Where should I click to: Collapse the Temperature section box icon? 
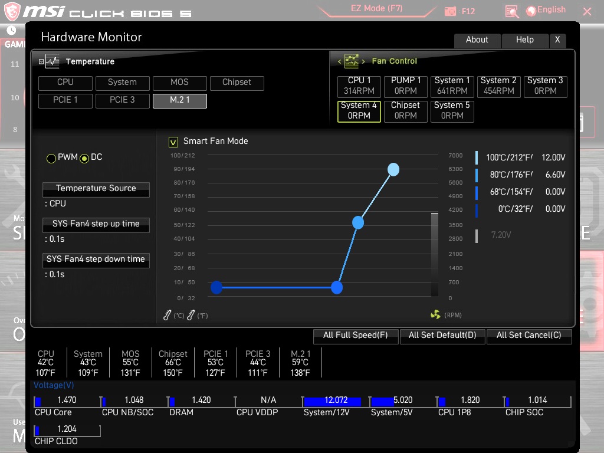coord(41,61)
